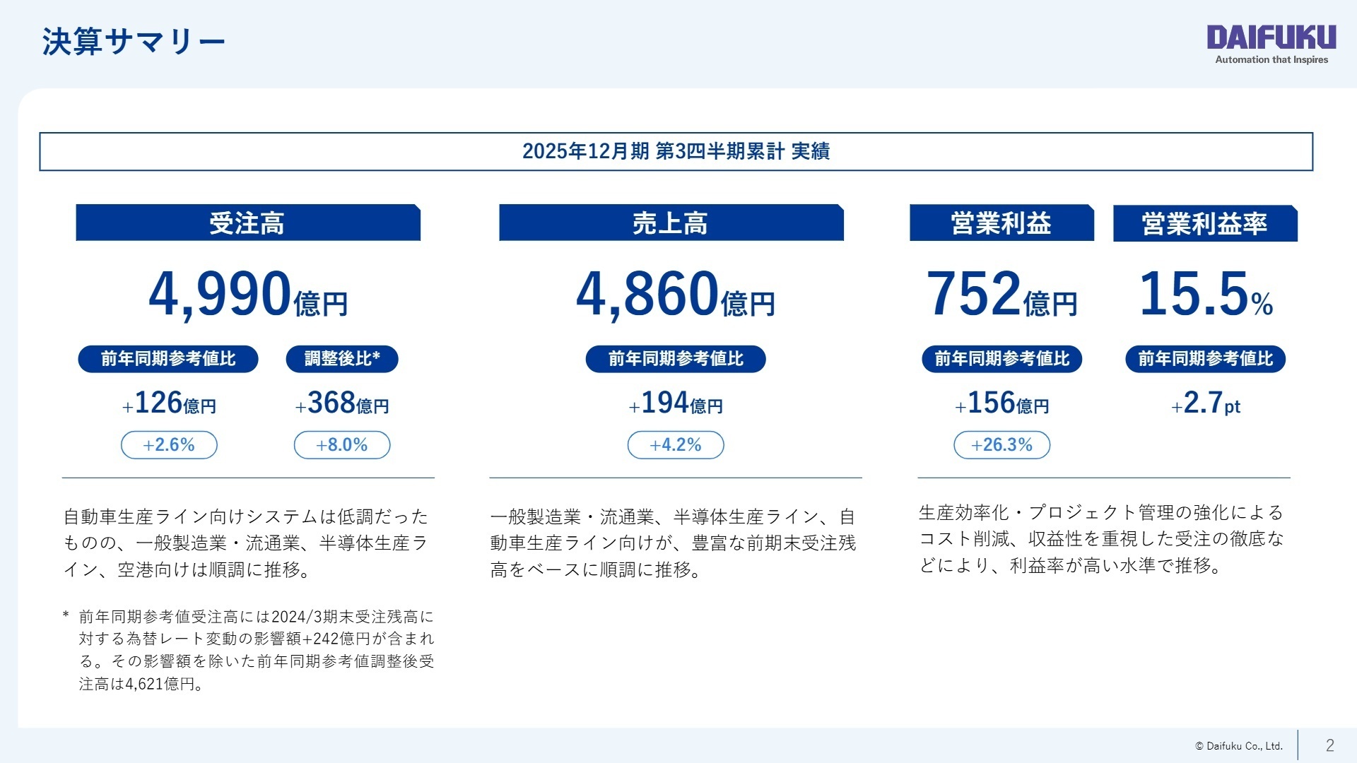
Task: Expand the 前年同期参考値比 label under 営業利益率
Action: 1204,359
